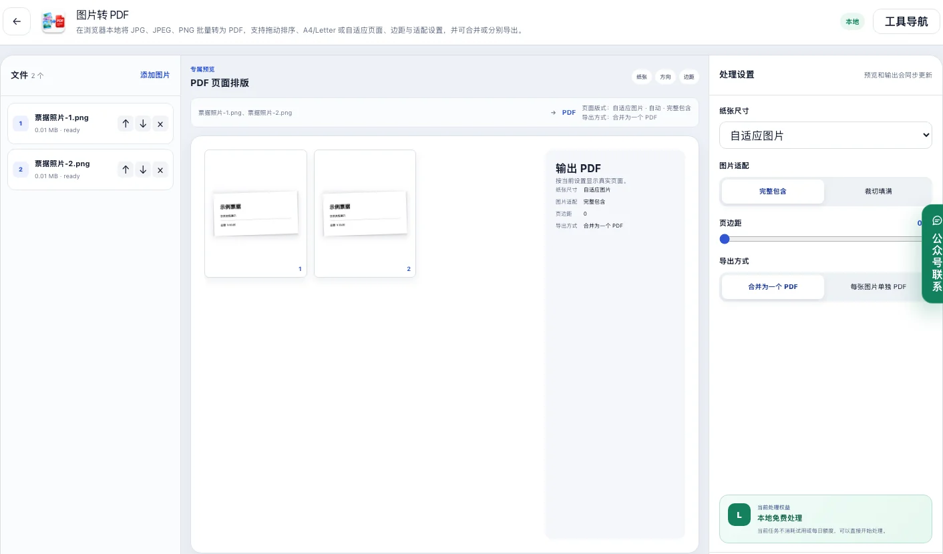Click the number 2 badge of 票据照片-2.png
Viewport: 943px width, 554px height.
(x=21, y=170)
